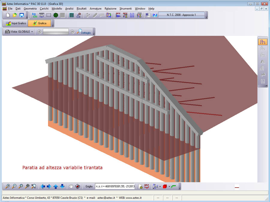Image resolution: width=270 pixels, height=202 pixels.
Task: Click the zoom in magnifier icon
Action: pos(8,186)
